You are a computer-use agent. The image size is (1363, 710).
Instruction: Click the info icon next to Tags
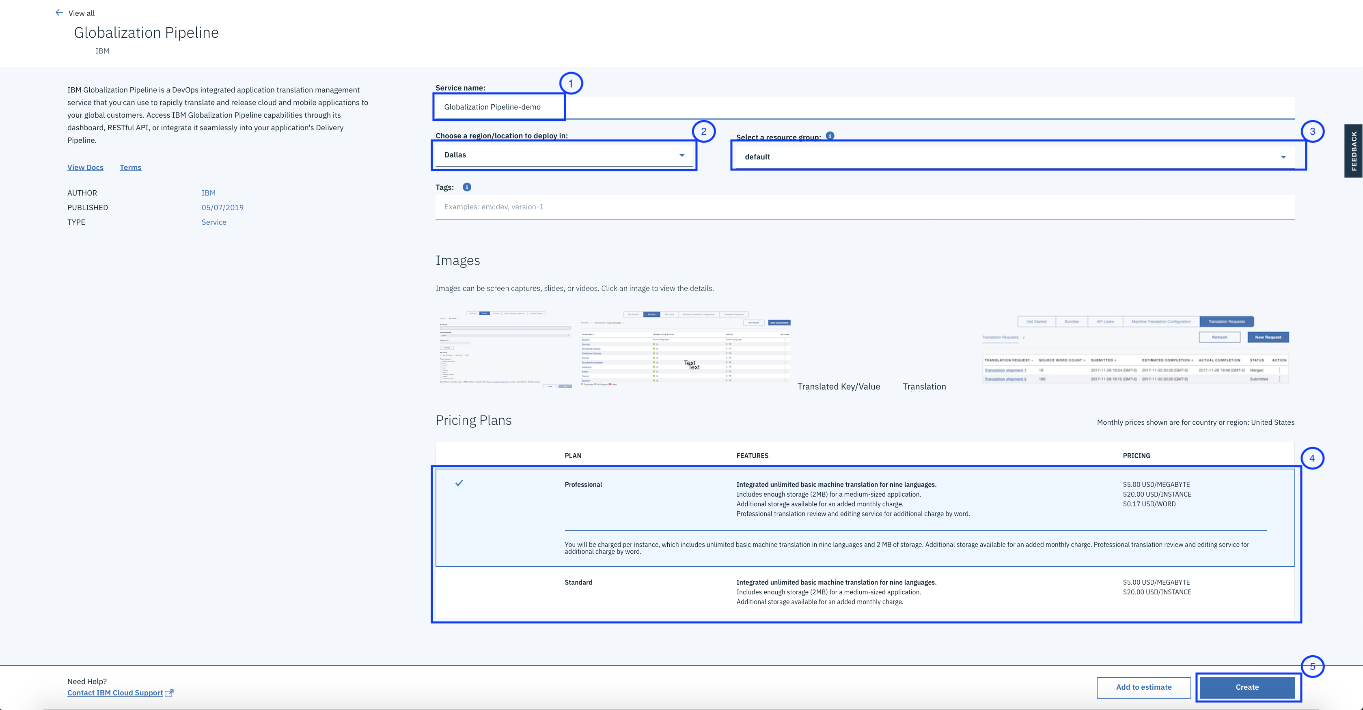pos(467,187)
